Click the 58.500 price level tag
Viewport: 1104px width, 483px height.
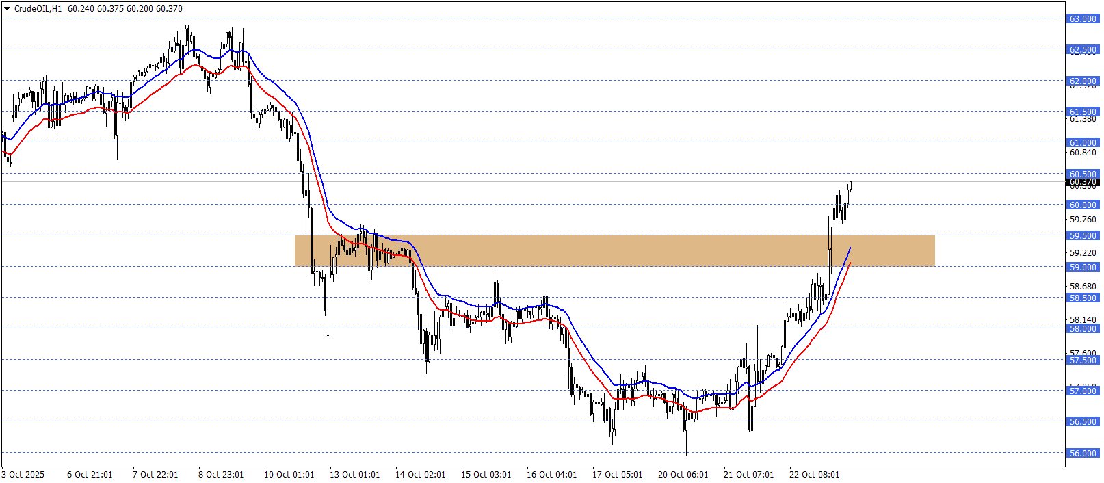tap(1083, 298)
